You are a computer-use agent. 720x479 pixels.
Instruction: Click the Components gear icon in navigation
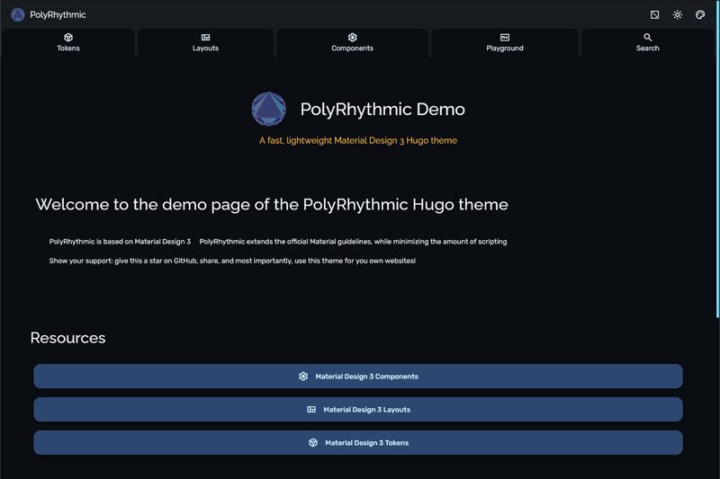click(352, 37)
